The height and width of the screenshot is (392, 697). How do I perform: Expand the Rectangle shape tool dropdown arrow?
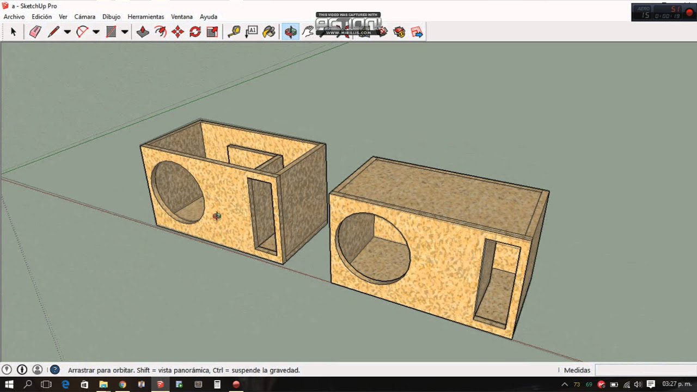(125, 32)
